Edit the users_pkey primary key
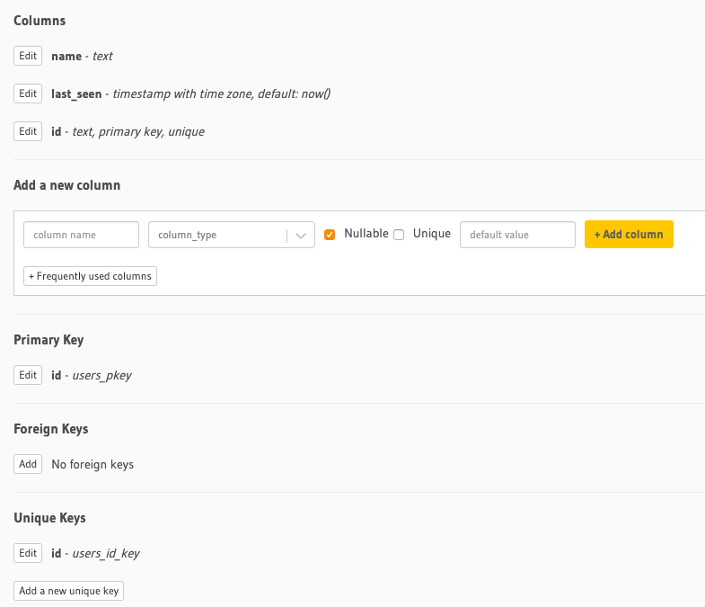 pos(28,375)
